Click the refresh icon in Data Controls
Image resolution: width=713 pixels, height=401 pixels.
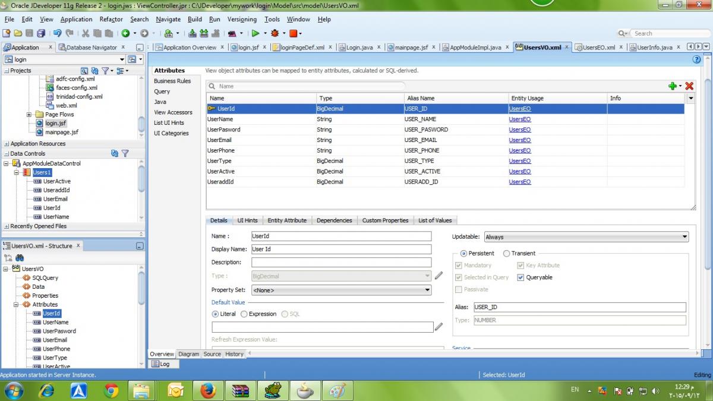point(115,153)
